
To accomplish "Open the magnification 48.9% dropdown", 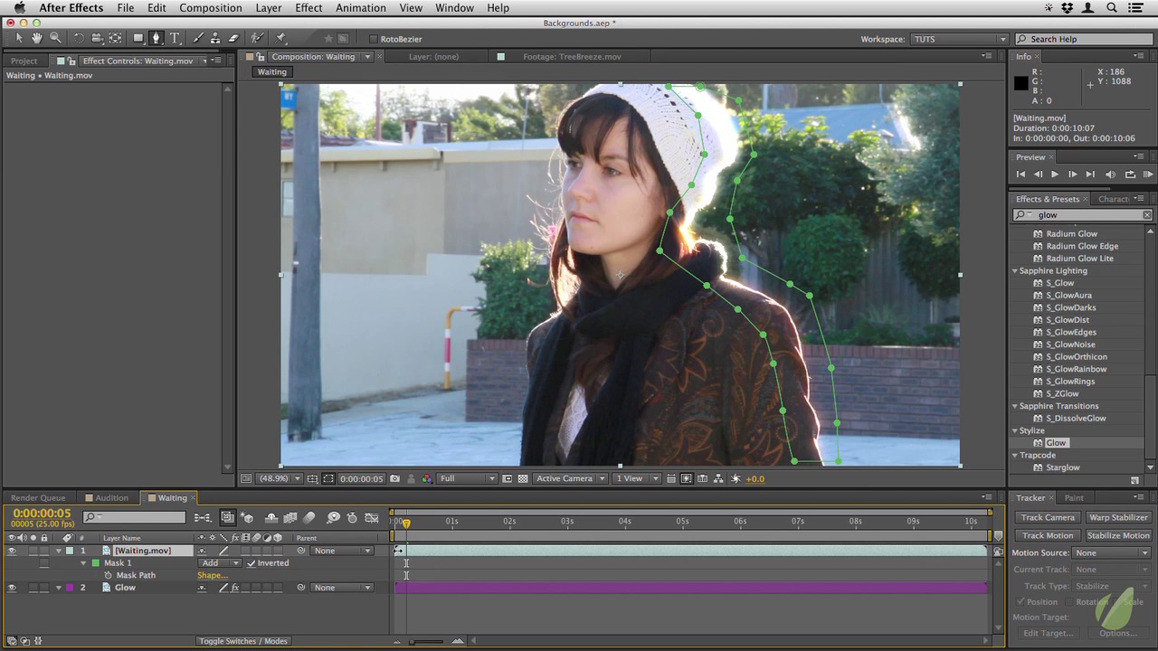I will point(279,478).
